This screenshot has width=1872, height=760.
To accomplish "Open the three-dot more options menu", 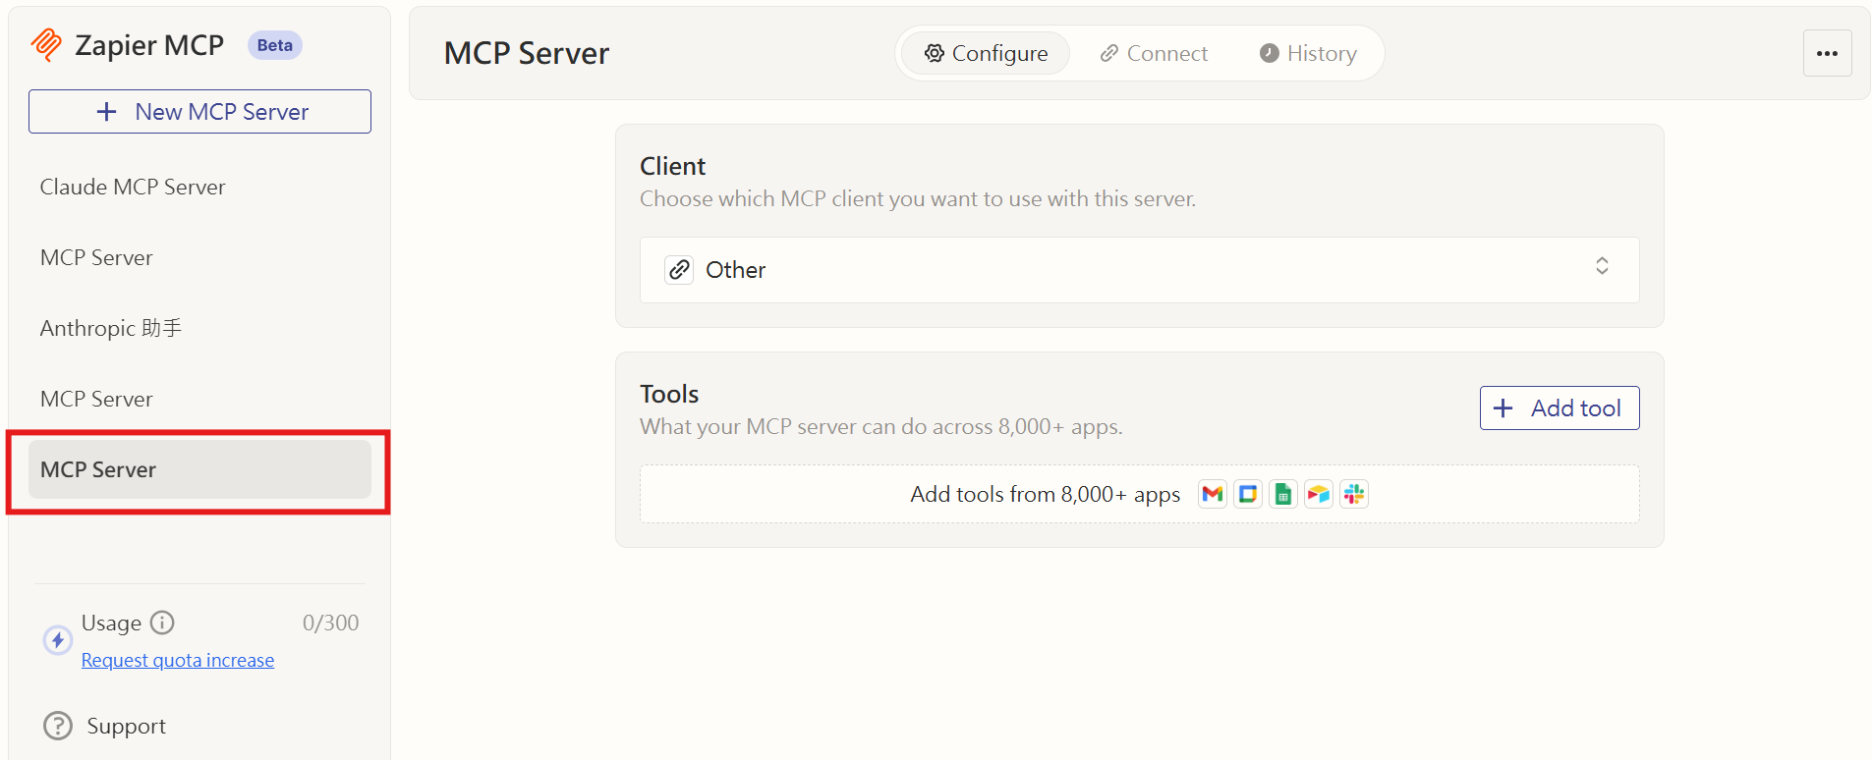I will tap(1826, 53).
